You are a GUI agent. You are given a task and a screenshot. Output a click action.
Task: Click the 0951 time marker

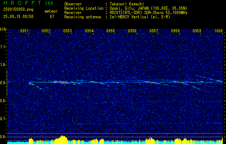24,31
